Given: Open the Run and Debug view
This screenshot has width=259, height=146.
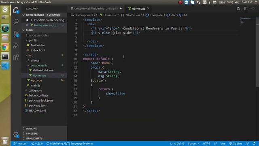Looking at the screenshot, I should (16, 45).
